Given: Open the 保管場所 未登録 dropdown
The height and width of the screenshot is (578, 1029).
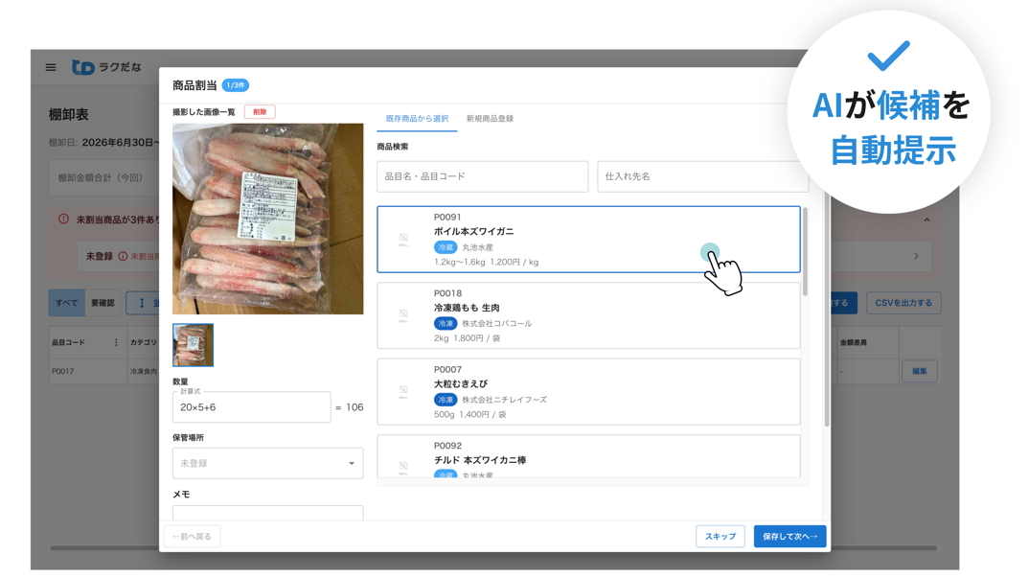Looking at the screenshot, I should (267, 463).
